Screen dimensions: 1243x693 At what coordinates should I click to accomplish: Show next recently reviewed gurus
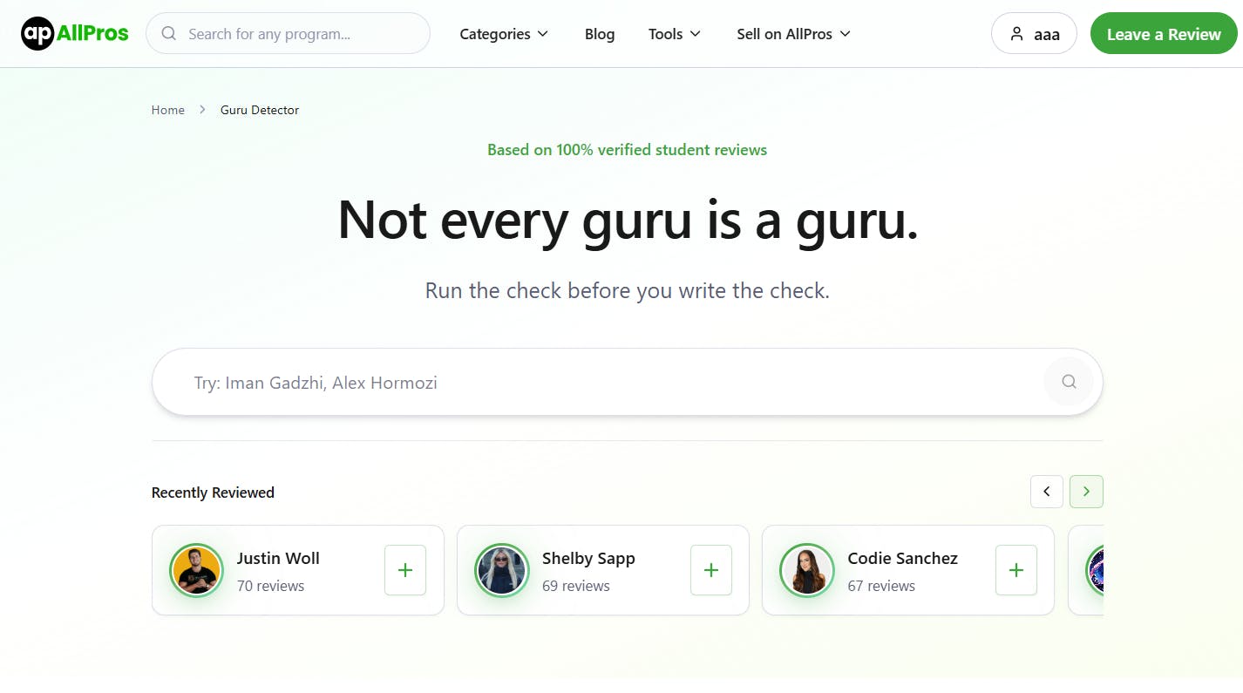click(1086, 492)
